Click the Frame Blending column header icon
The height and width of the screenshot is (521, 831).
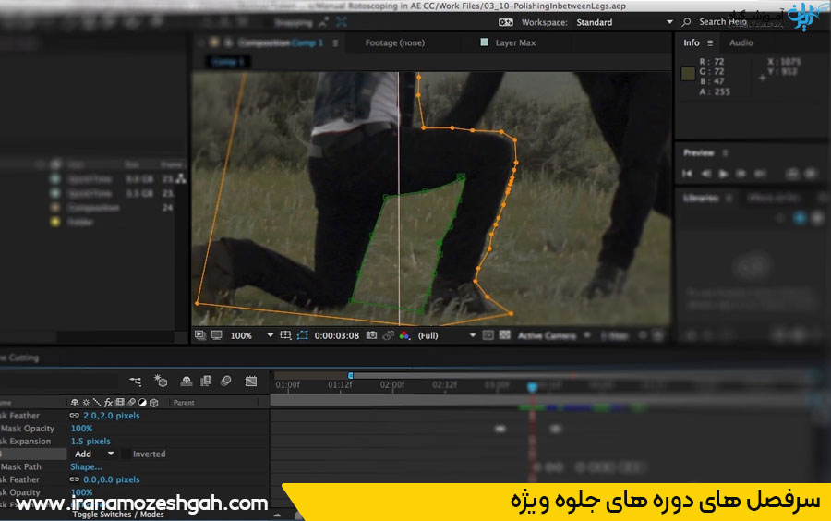pyautogui.click(x=120, y=402)
